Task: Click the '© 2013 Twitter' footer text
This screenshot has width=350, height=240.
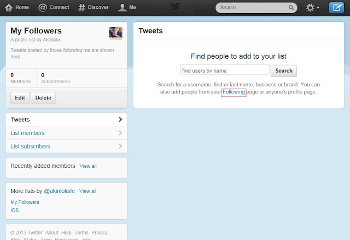Action: [x=26, y=233]
